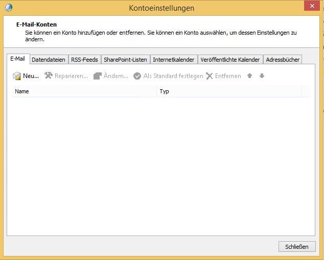Open the Datendateien tab
Image resolution: width=324 pixels, height=260 pixels.
point(49,60)
